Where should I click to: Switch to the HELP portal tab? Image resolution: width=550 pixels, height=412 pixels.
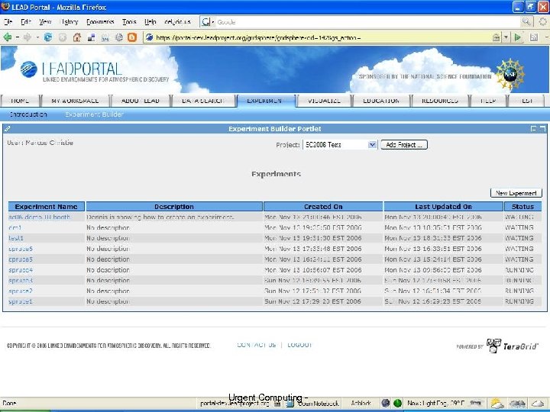tap(488, 101)
